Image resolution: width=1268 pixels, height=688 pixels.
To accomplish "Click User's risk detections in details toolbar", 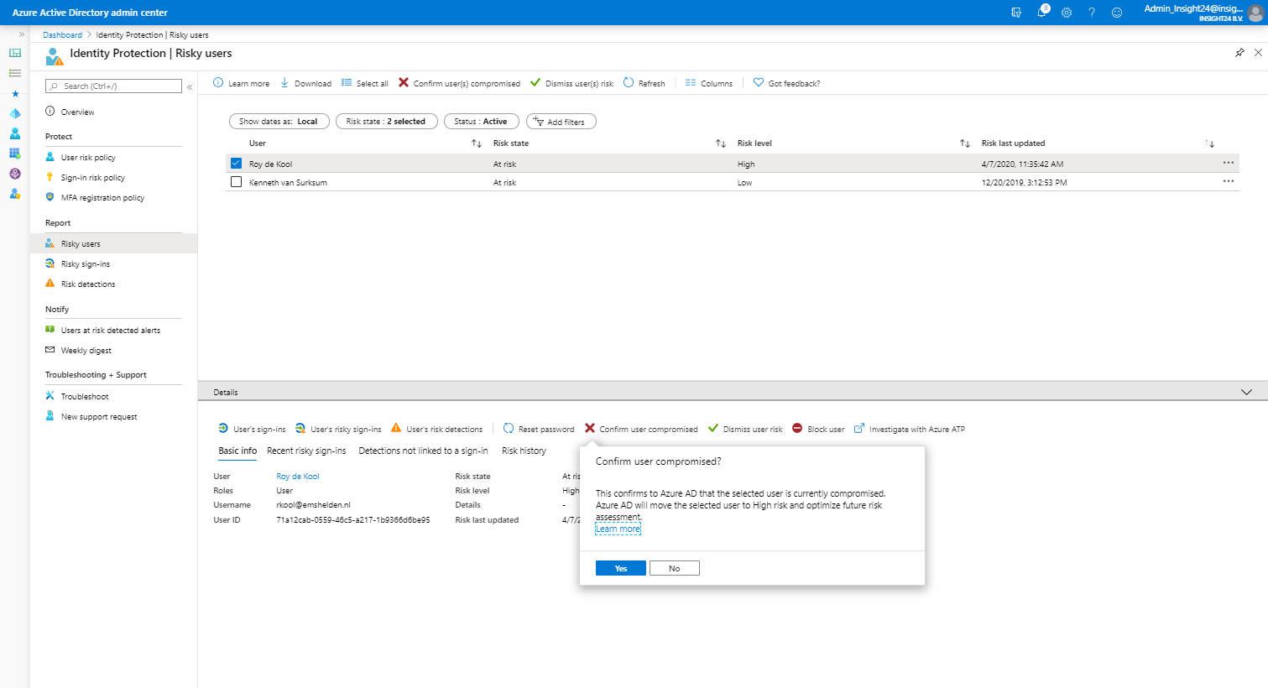I will click(437, 429).
